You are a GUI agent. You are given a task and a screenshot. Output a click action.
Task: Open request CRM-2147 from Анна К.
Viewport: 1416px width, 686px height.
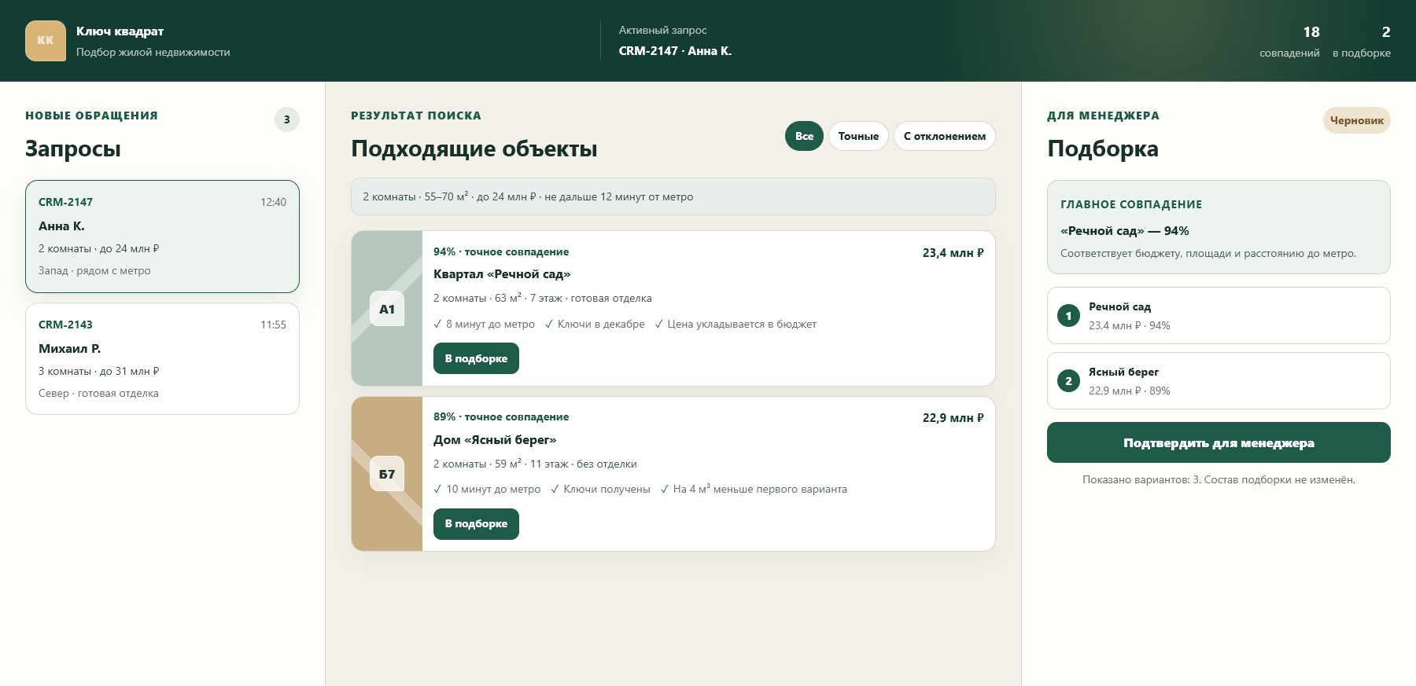[162, 237]
